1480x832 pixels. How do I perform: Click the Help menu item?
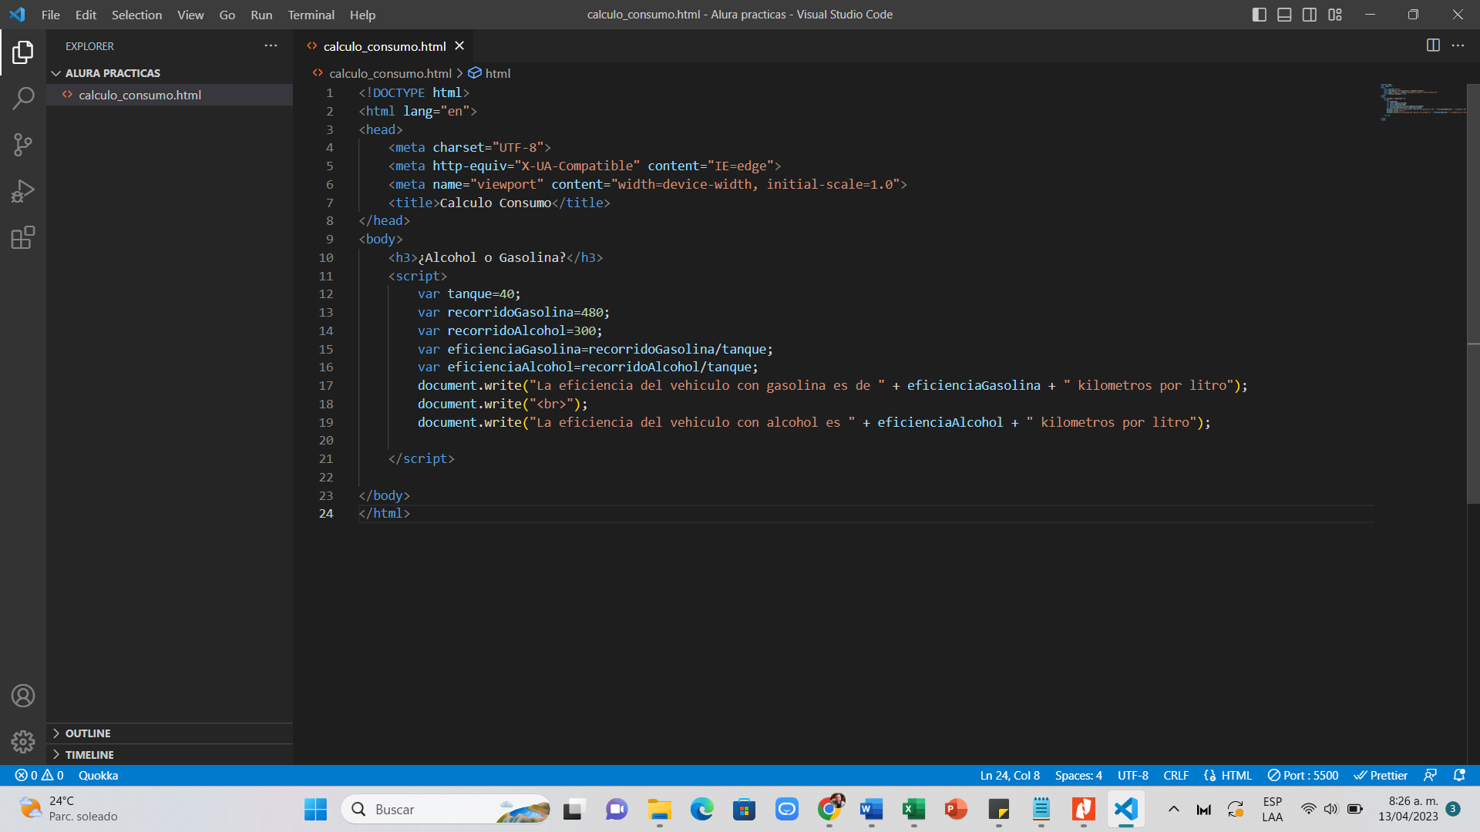362,14
